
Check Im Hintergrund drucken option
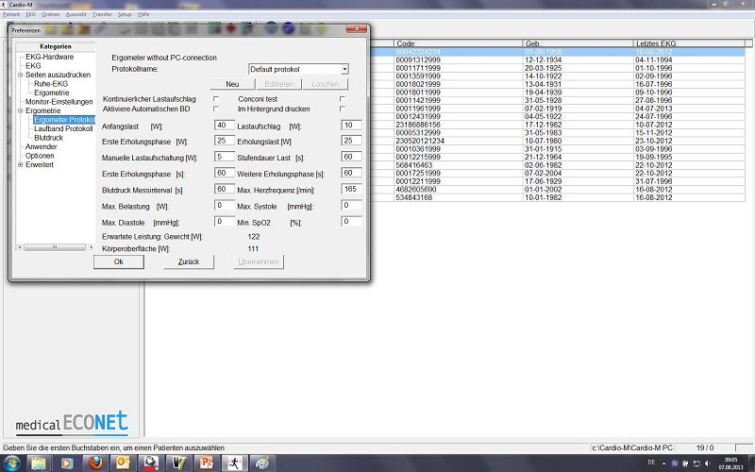(343, 109)
